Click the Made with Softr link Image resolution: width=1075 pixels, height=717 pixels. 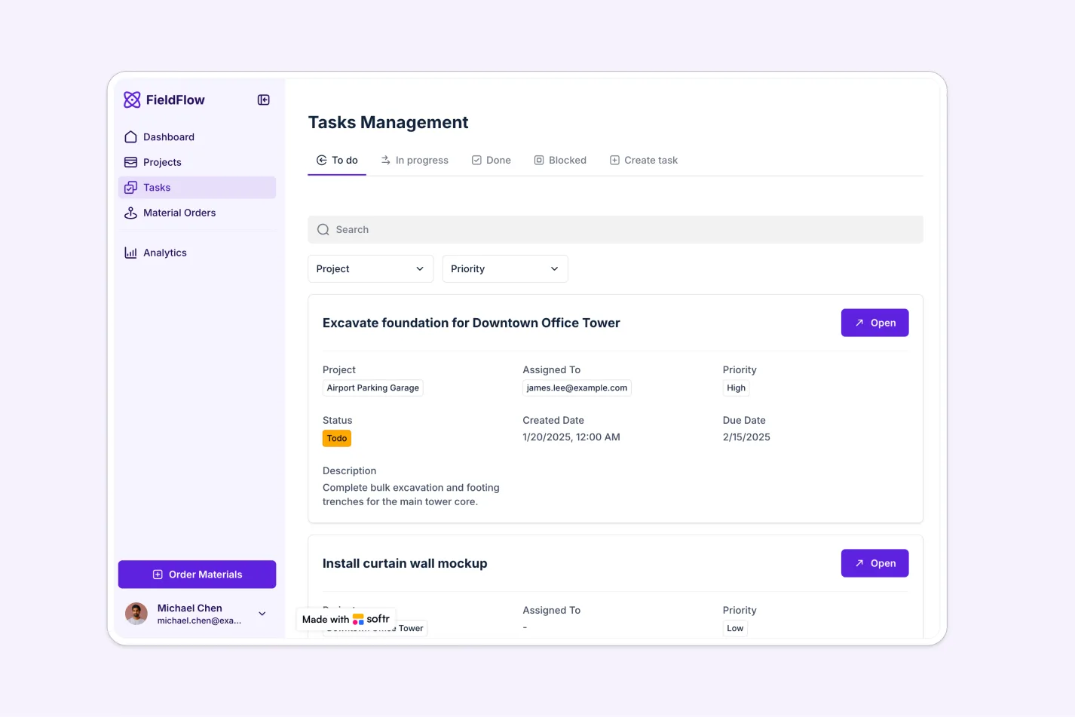tap(346, 619)
